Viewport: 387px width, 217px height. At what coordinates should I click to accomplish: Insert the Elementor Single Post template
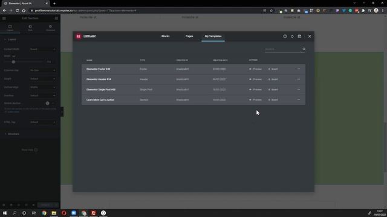(273, 90)
